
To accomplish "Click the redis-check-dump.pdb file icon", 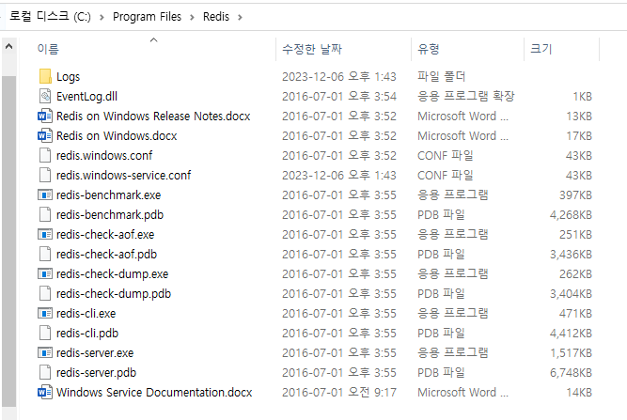I will (45, 294).
